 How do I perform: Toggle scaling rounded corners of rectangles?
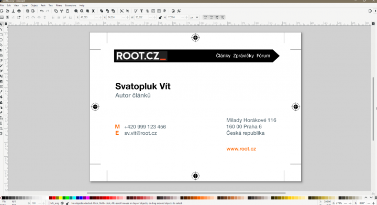[211, 17]
